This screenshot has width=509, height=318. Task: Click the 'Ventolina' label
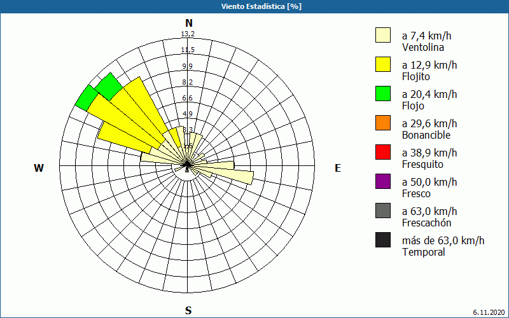422,47
